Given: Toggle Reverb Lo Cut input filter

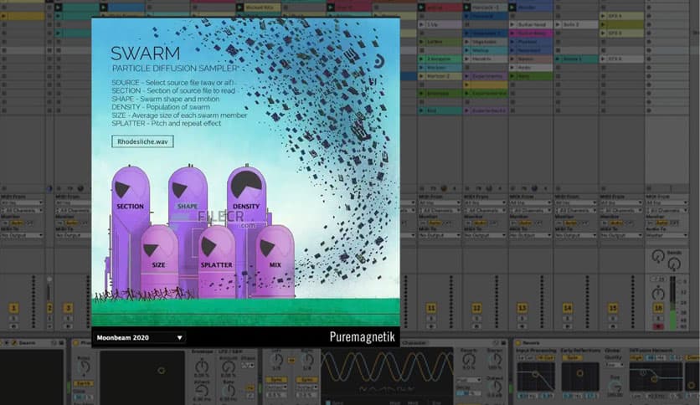Looking at the screenshot, I should click(x=526, y=357).
